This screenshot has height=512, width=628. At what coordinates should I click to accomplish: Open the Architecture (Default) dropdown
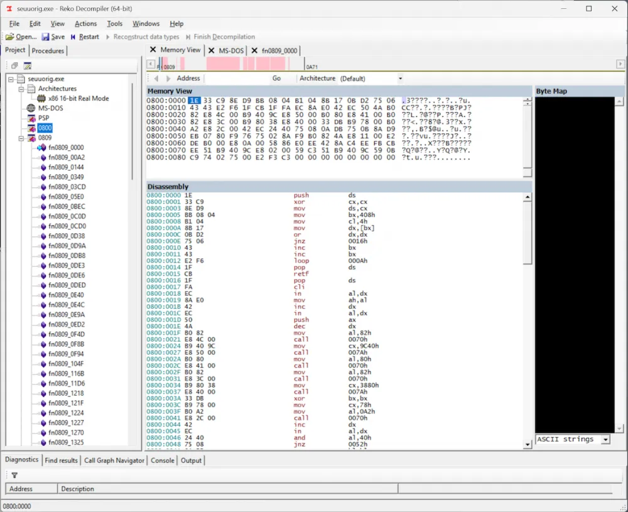point(400,79)
